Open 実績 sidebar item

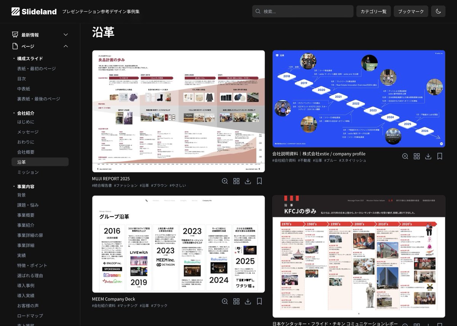click(22, 255)
